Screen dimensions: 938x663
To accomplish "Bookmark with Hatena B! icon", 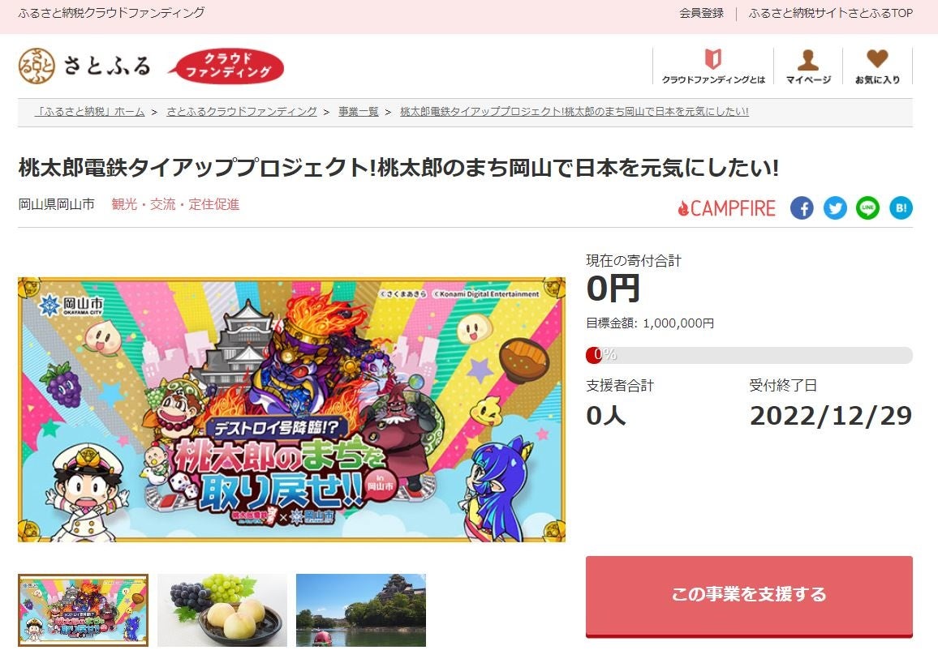I will tap(901, 207).
